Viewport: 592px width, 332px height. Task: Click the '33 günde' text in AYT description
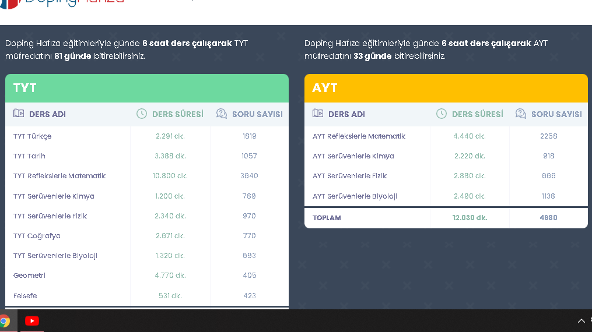coord(372,56)
